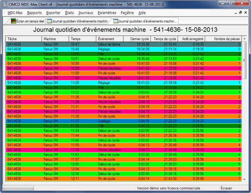Open the Journaux menu

coord(86,13)
